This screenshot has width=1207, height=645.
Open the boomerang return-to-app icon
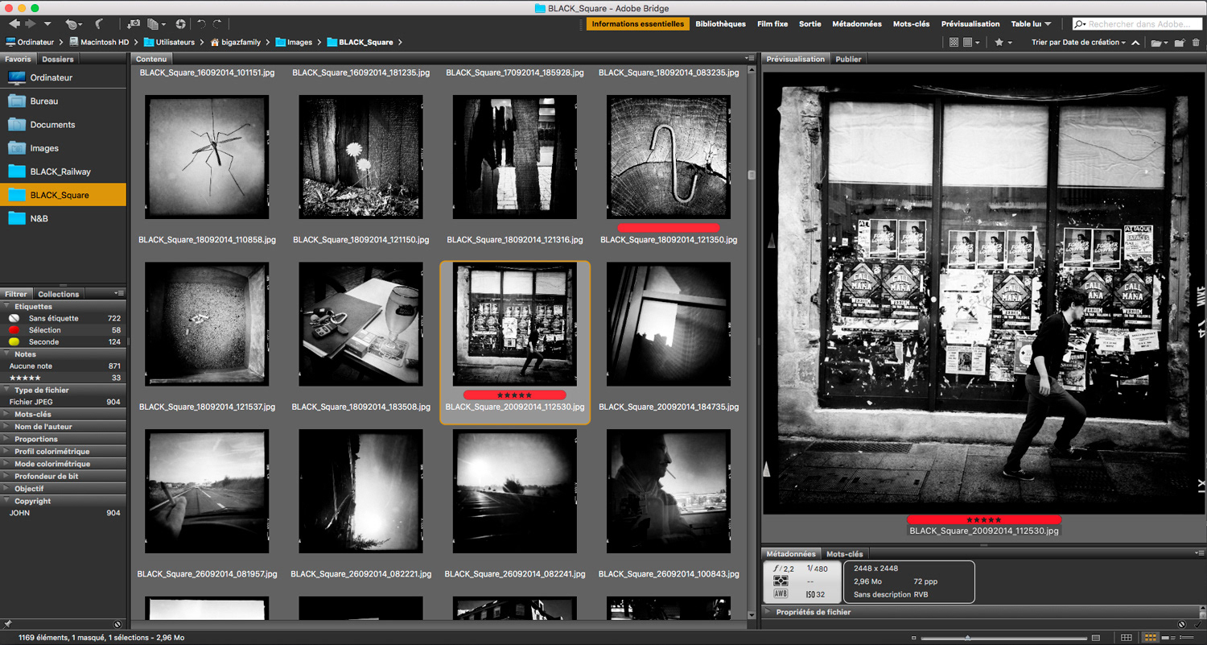tap(100, 24)
